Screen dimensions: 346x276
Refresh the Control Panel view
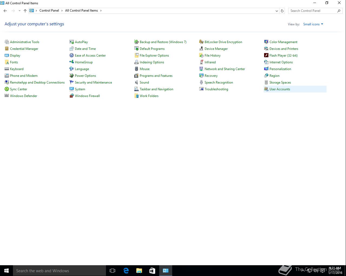tap(282, 11)
